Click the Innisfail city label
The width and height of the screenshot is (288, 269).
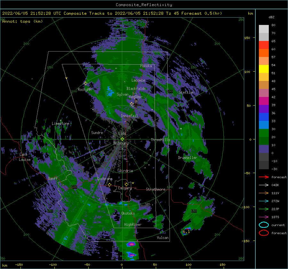(x=129, y=116)
